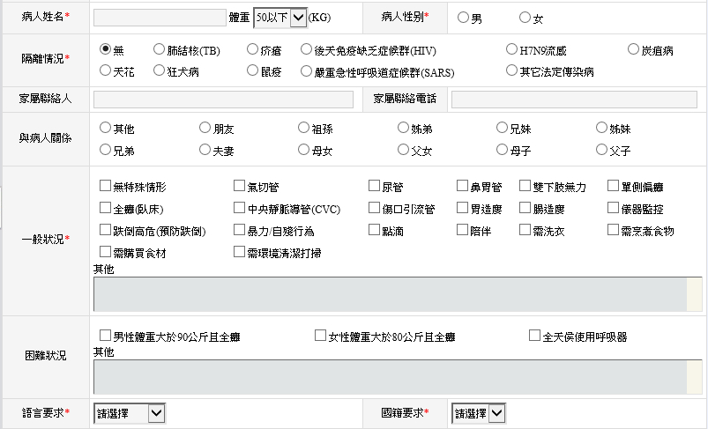Choose 肺結核(TB) isolation option
708x429 pixels.
pos(159,49)
